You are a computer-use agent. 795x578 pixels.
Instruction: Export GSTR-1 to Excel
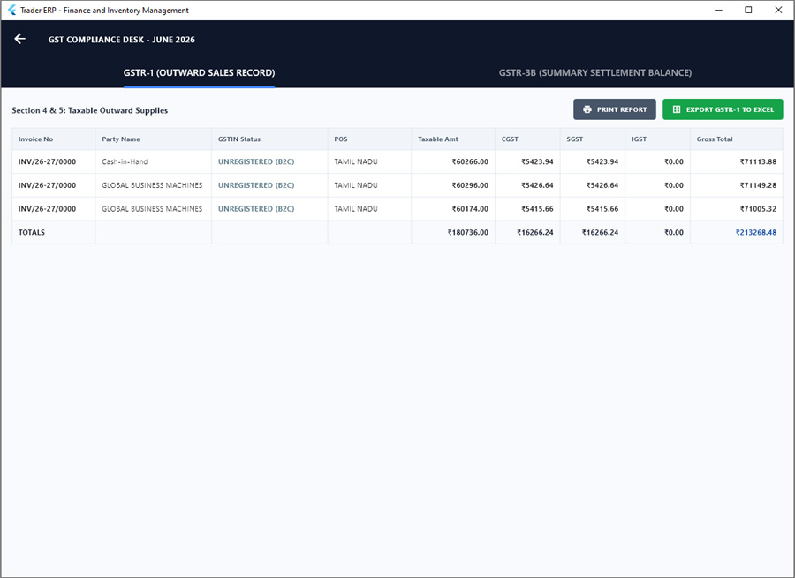pyautogui.click(x=723, y=109)
